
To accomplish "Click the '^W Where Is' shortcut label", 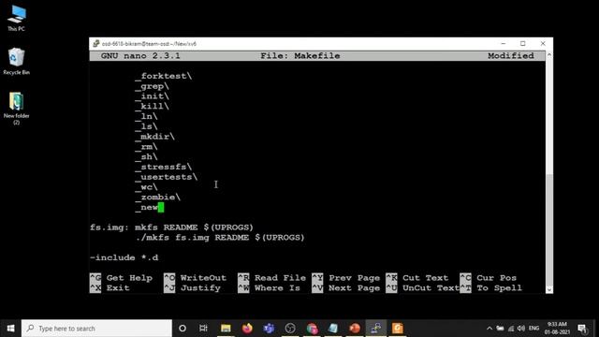I will coord(269,287).
